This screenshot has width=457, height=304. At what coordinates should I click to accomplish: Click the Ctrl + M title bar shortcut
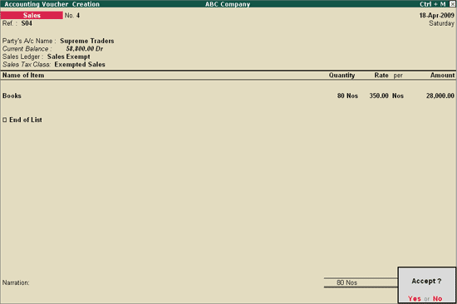(x=433, y=4)
